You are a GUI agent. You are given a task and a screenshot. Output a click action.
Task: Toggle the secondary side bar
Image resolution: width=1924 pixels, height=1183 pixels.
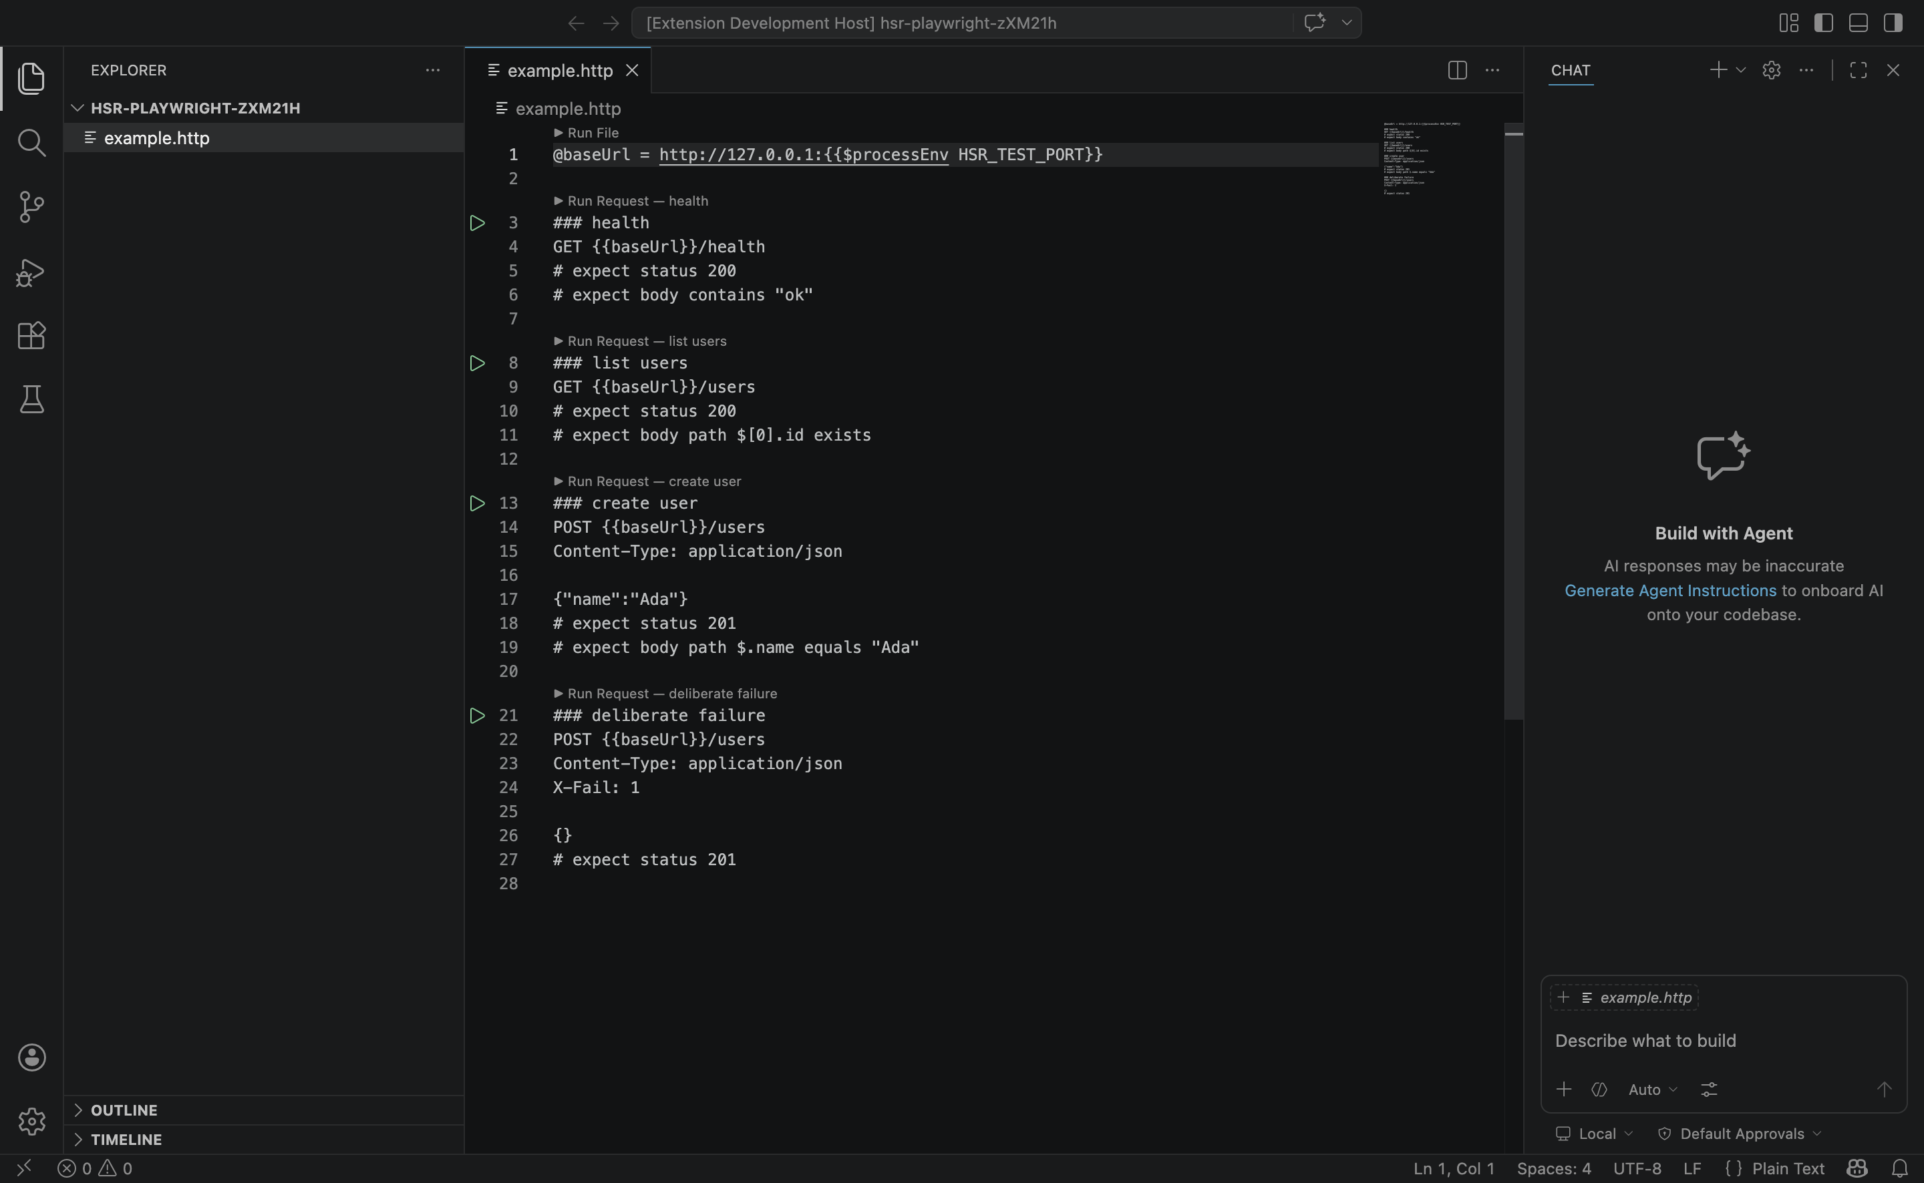pos(1893,23)
